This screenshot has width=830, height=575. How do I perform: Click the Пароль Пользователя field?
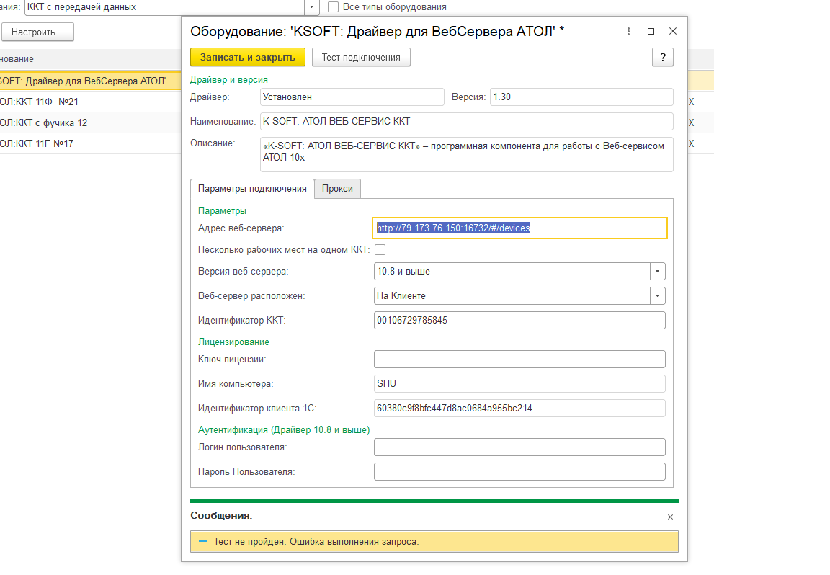point(519,471)
